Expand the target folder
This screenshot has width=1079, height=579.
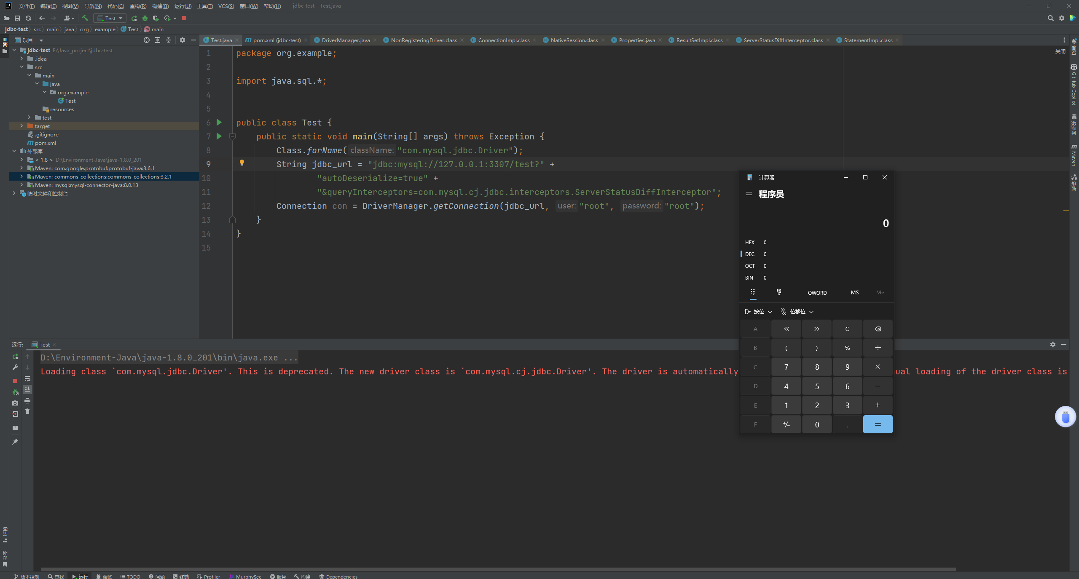pyautogui.click(x=21, y=126)
